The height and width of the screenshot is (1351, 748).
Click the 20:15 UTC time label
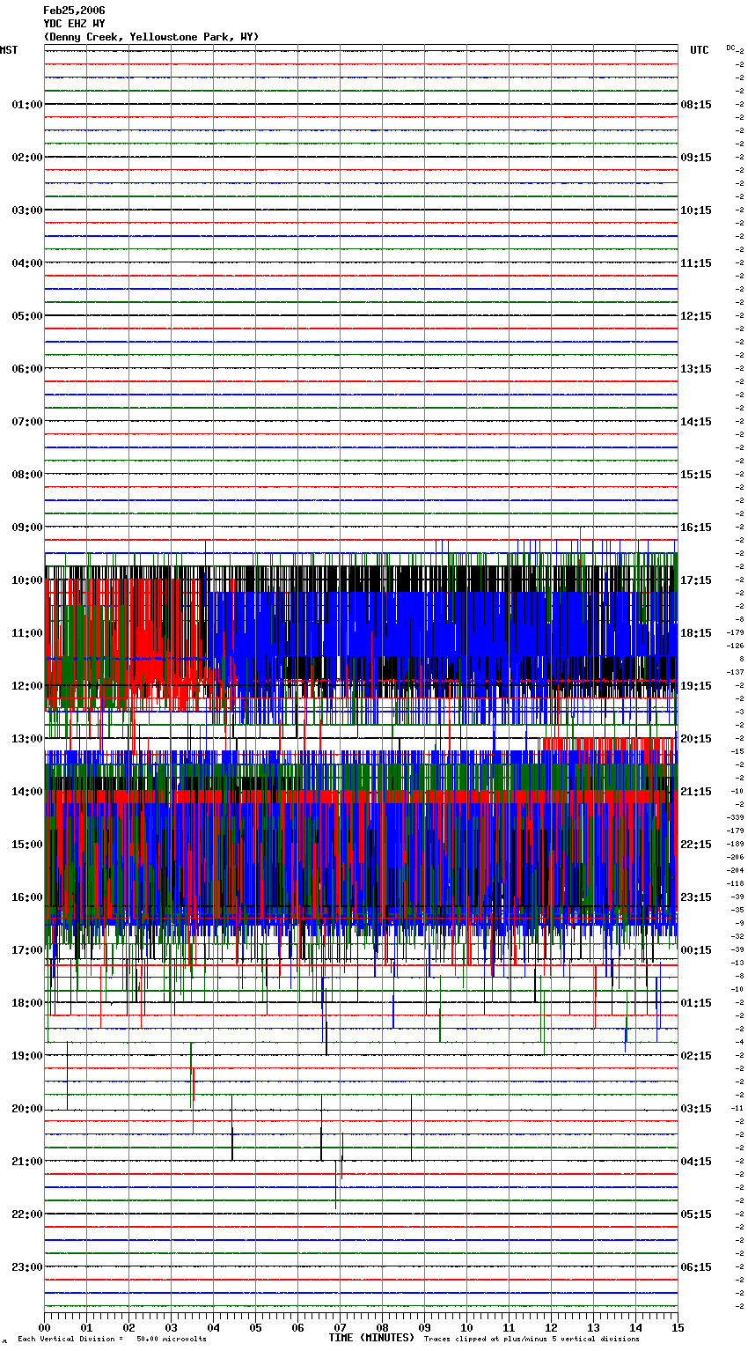click(696, 739)
